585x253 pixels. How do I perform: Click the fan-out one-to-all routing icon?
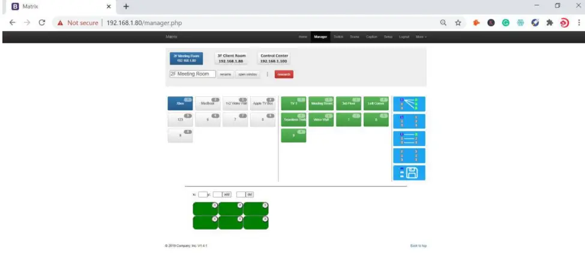(409, 104)
